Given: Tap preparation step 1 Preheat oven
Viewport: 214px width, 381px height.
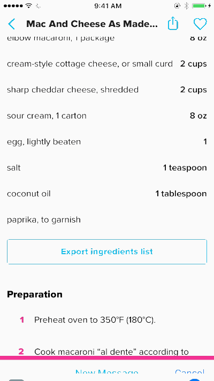Looking at the screenshot, I should pos(95,320).
